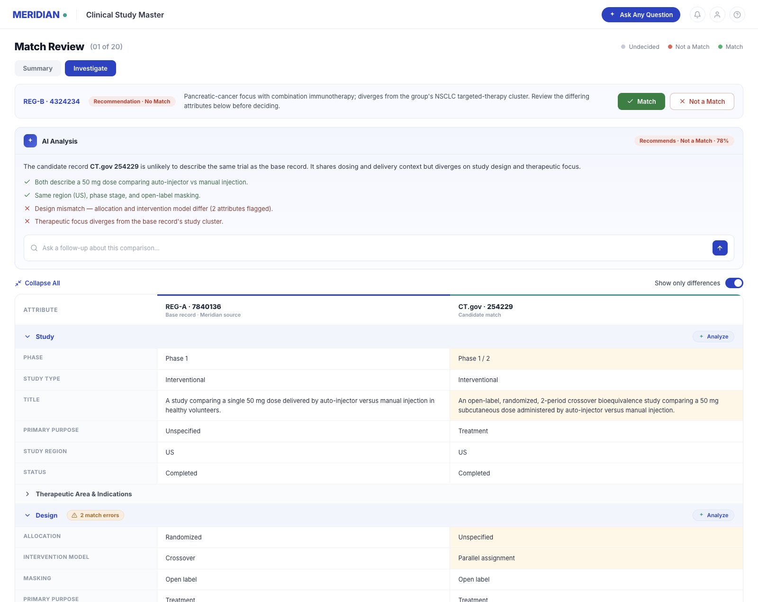Mark record as Match
Viewport: 758px width, 602px height.
coord(641,101)
